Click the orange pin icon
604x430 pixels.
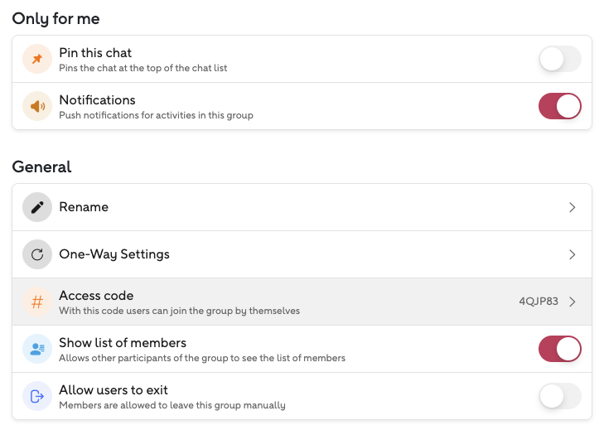36,60
